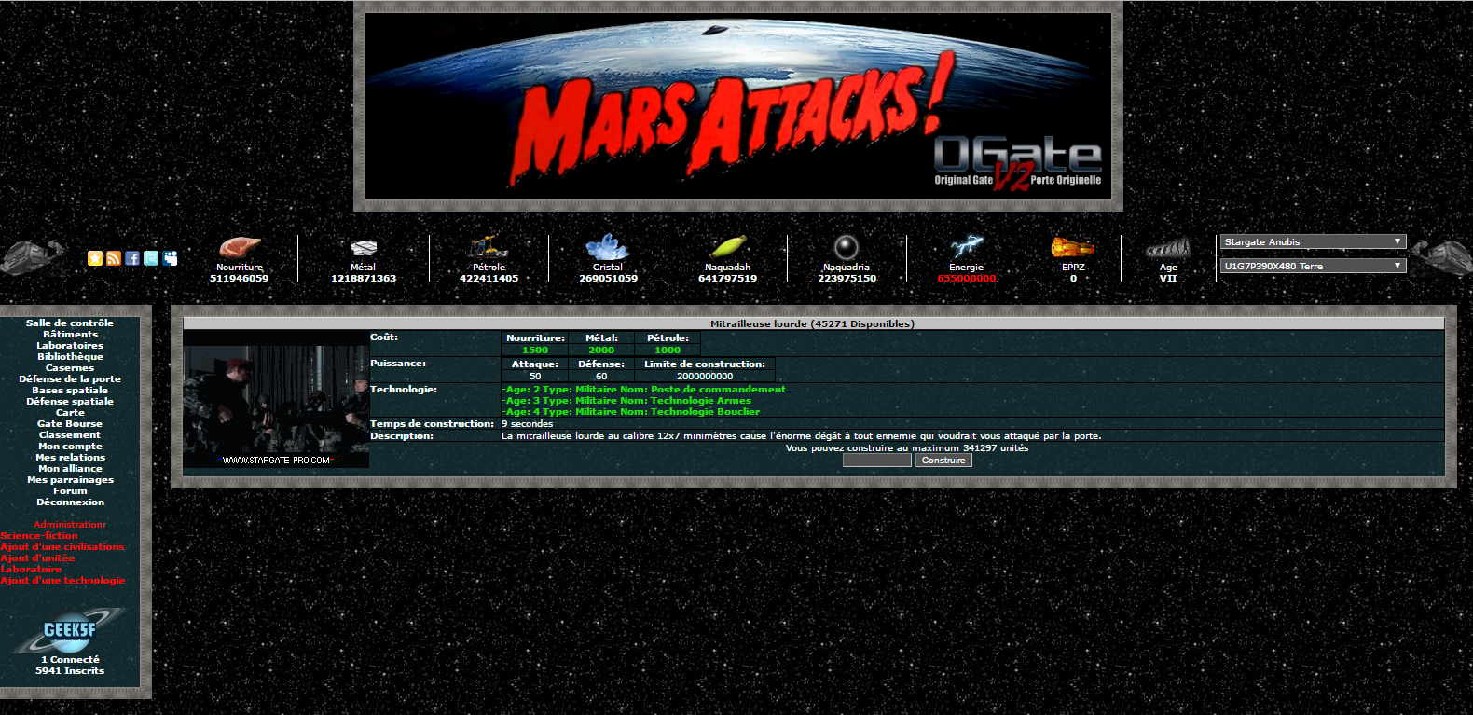The height and width of the screenshot is (715, 1473).
Task: Open Ajout d'une technologie admin link
Action: click(62, 581)
